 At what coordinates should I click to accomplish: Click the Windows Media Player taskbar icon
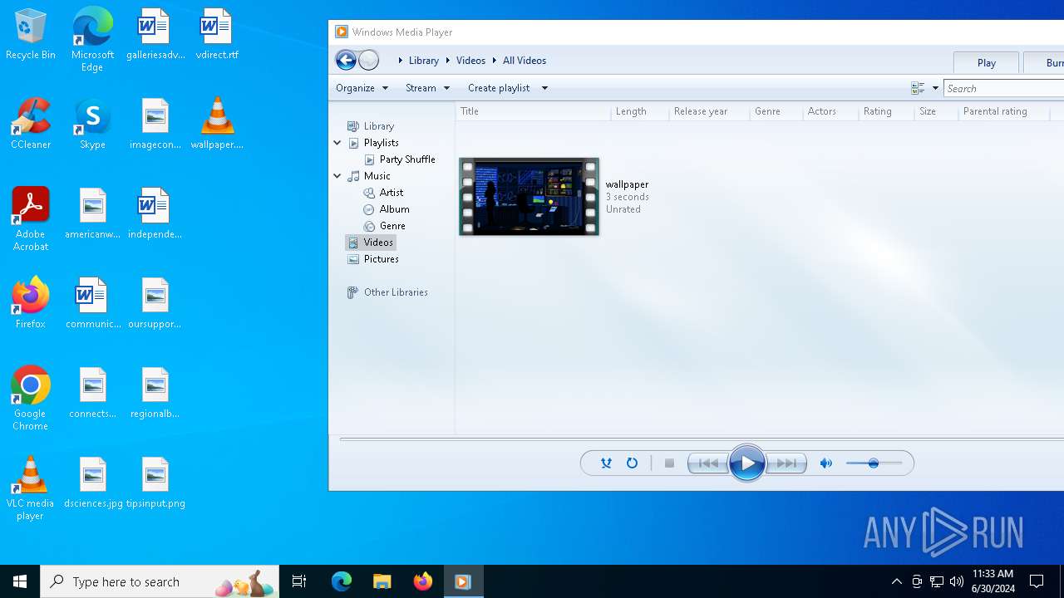tap(463, 581)
